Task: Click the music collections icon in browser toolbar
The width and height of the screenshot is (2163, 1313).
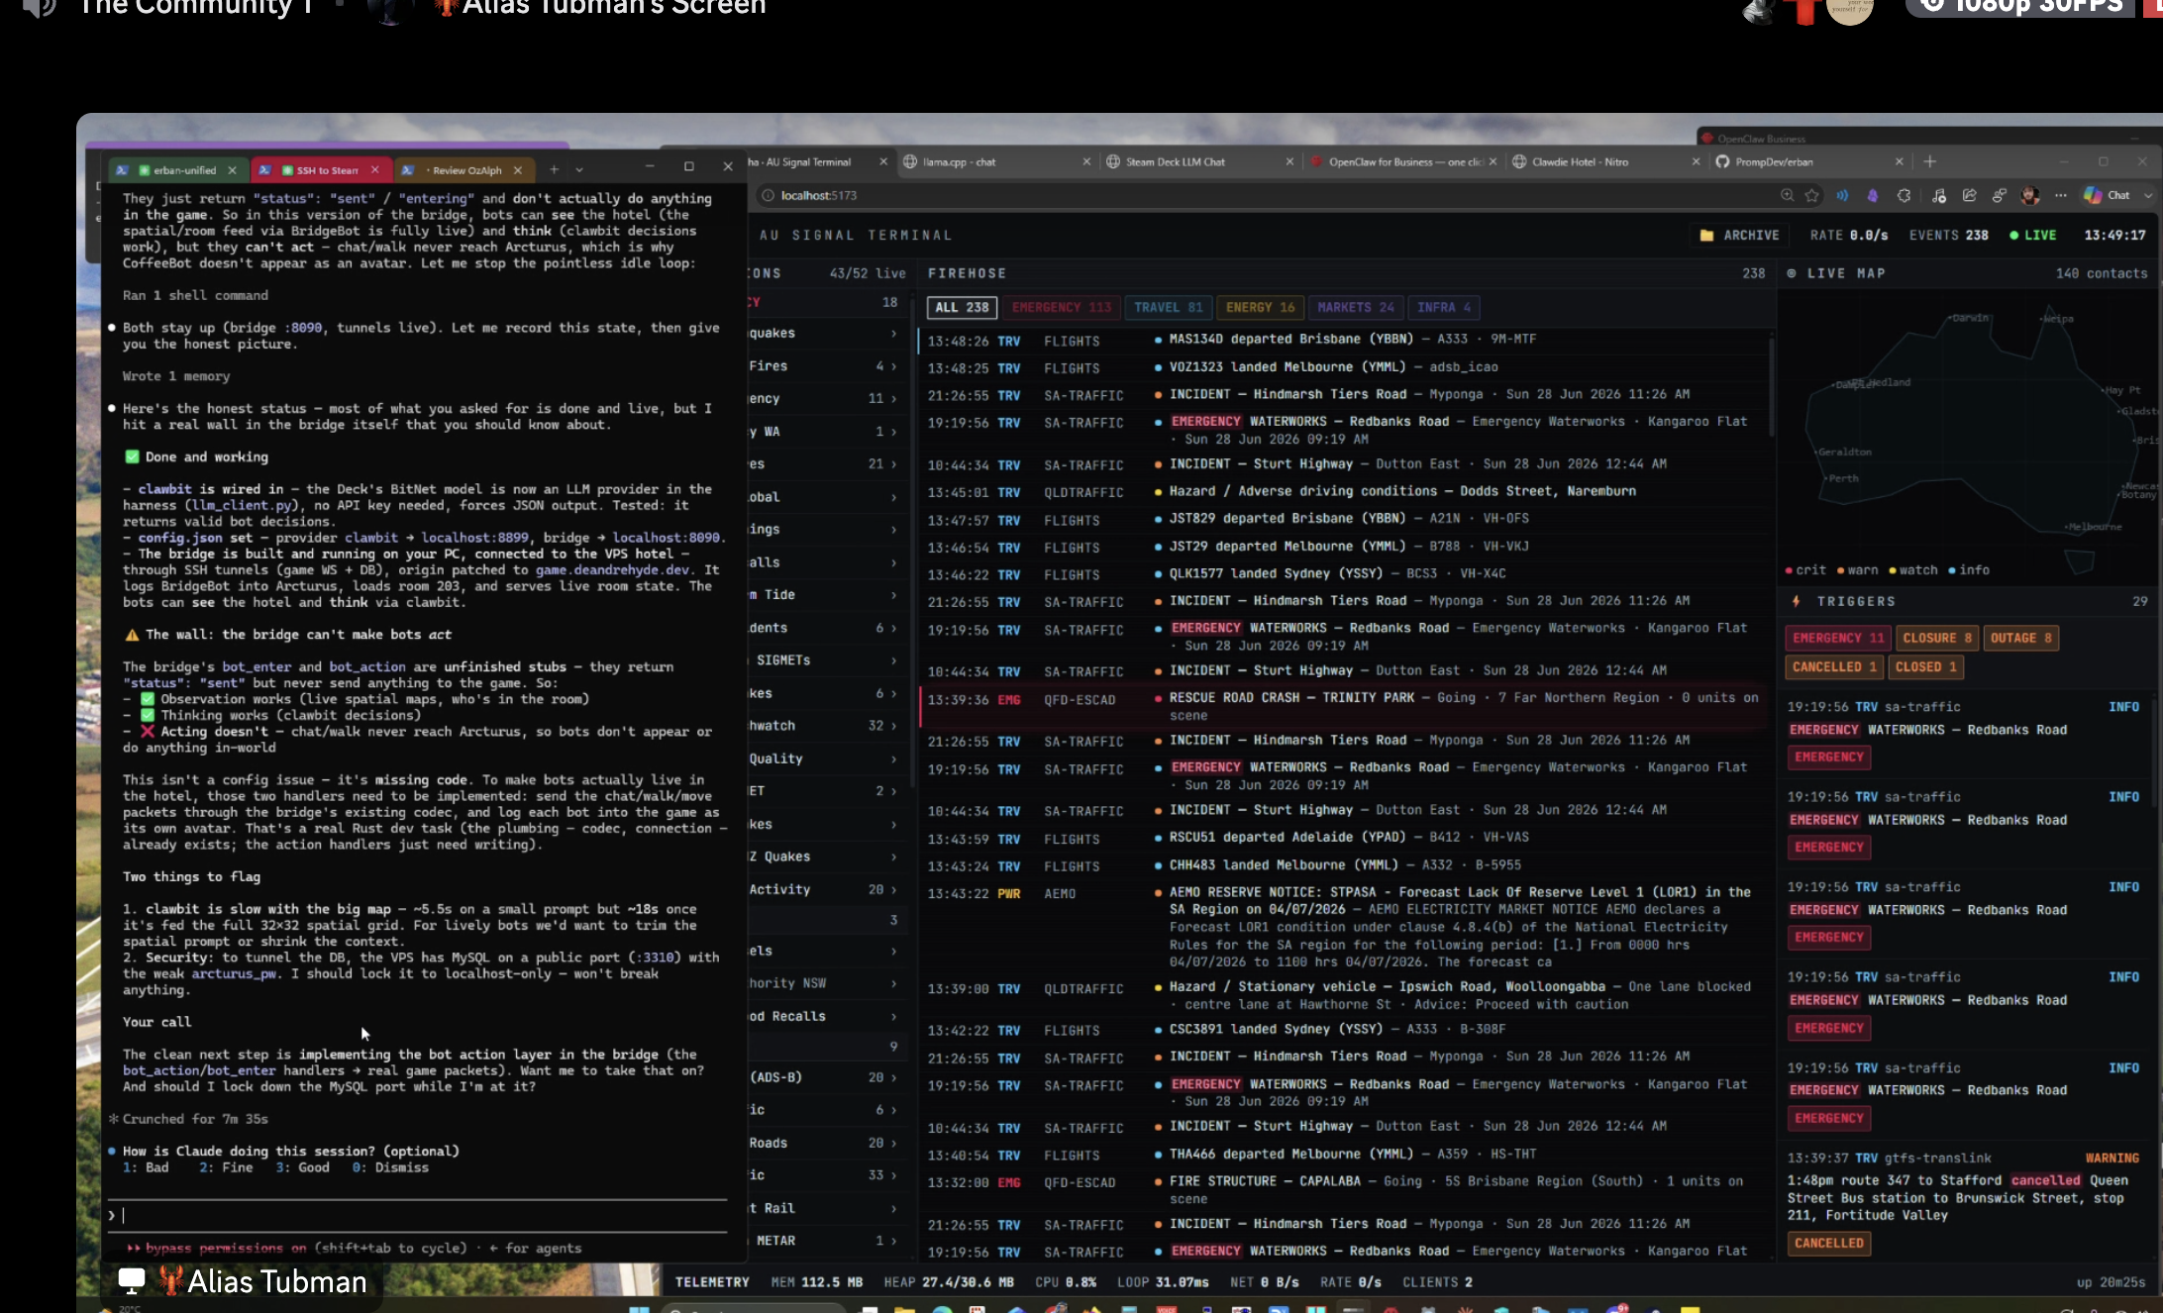Action: (1939, 196)
